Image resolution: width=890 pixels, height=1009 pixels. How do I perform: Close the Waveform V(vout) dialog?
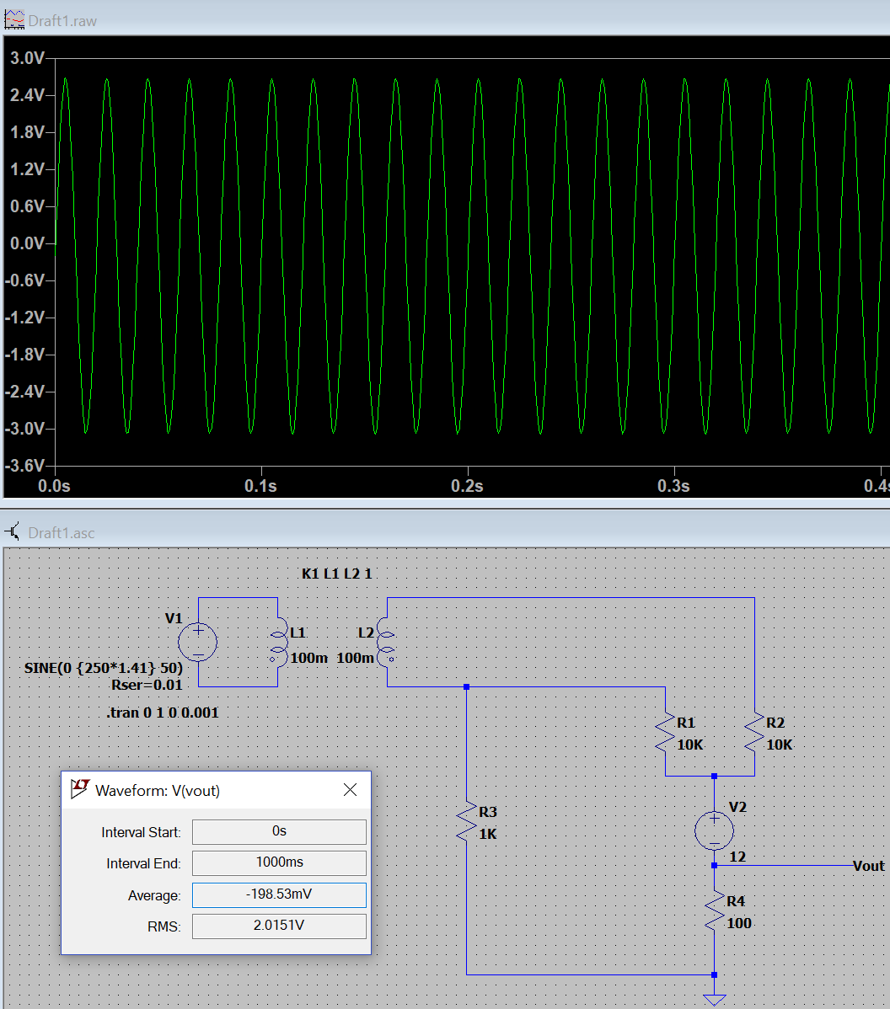point(351,789)
